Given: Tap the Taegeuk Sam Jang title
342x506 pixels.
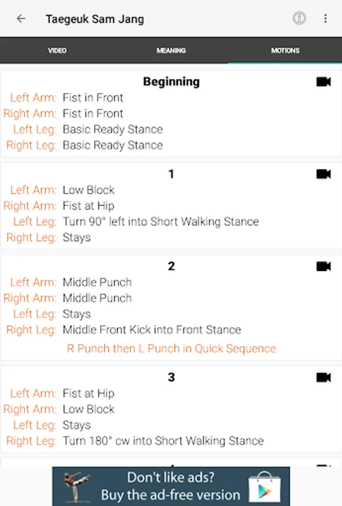Looking at the screenshot, I should tap(94, 19).
